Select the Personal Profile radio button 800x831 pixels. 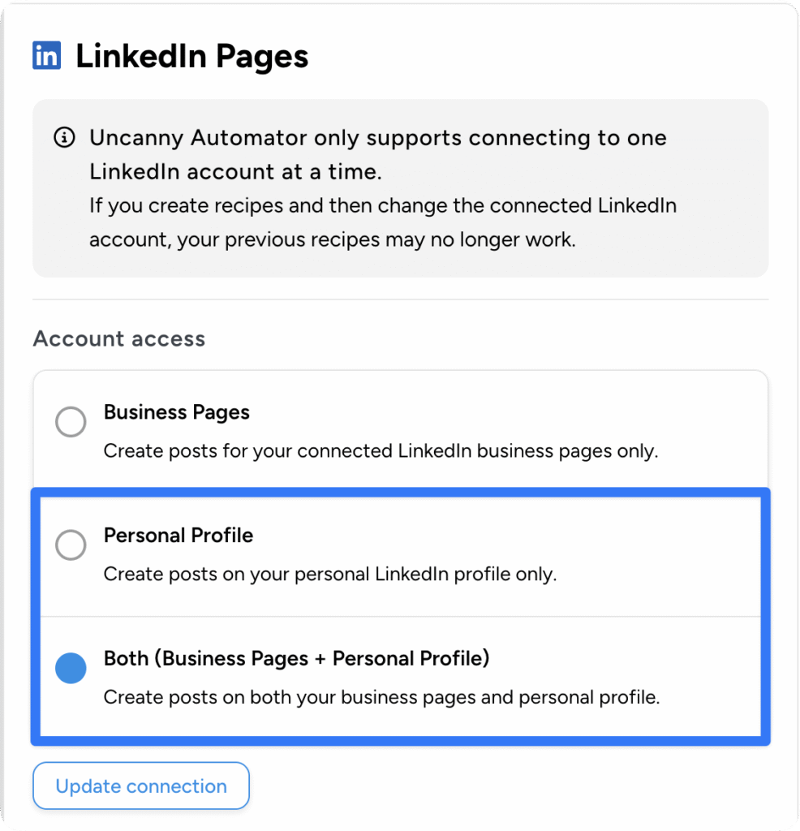coord(71,545)
